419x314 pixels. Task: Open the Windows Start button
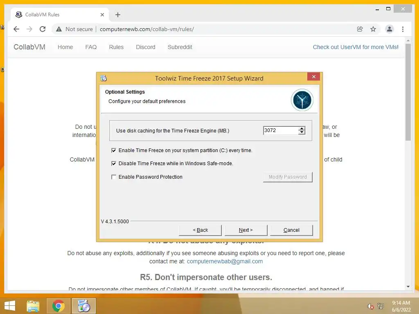coord(10,306)
